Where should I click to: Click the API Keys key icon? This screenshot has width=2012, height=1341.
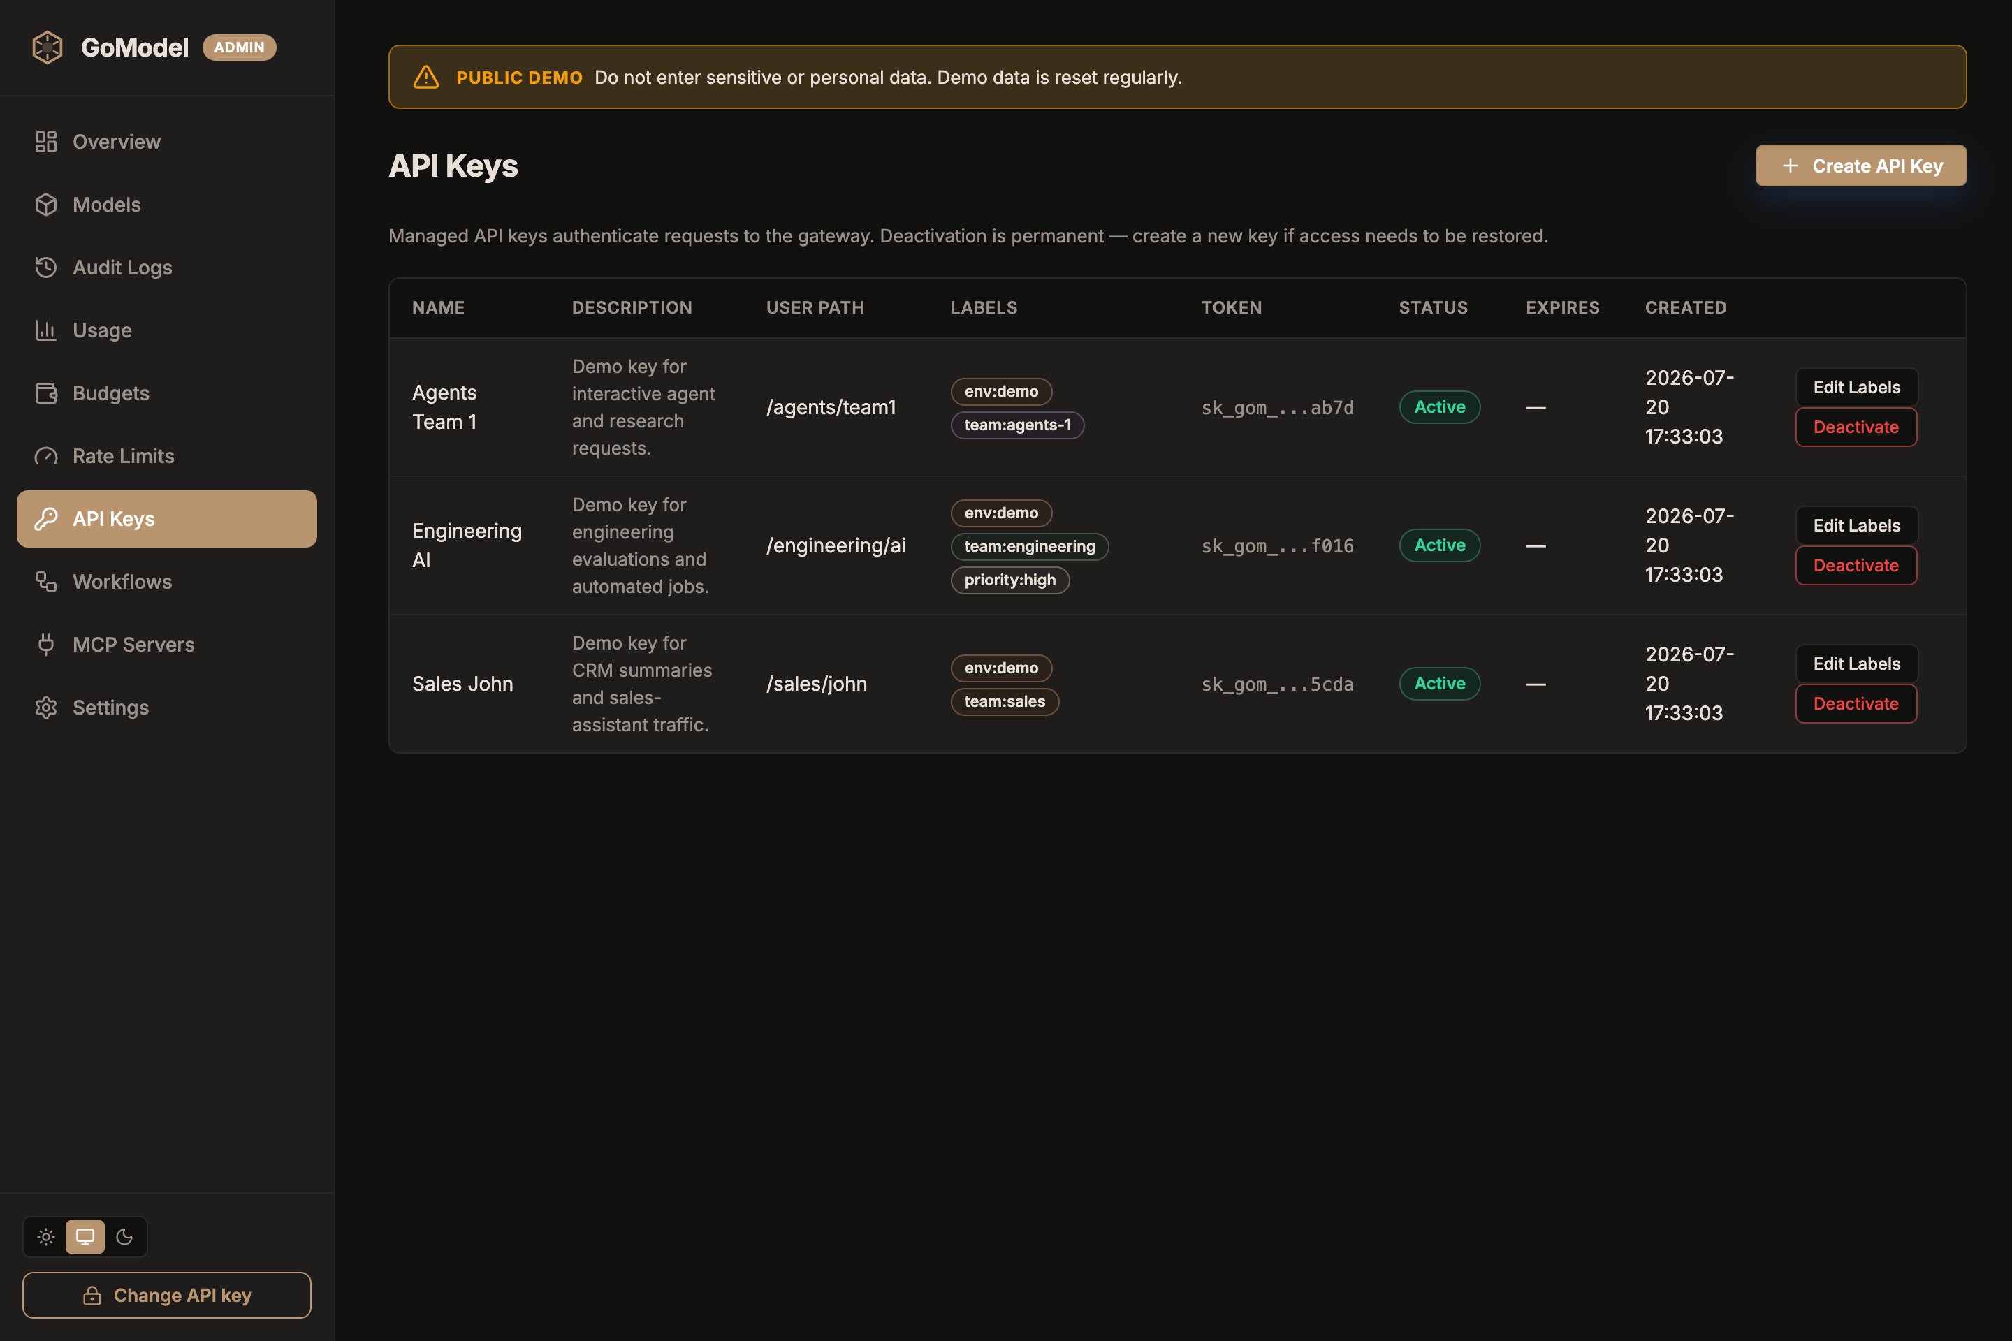click(x=46, y=518)
